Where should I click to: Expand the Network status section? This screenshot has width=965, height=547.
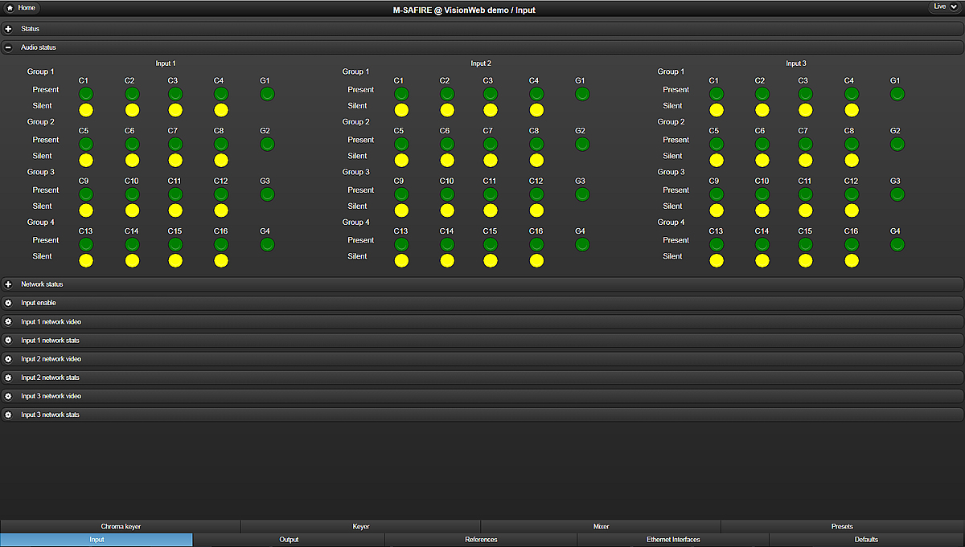click(x=482, y=284)
